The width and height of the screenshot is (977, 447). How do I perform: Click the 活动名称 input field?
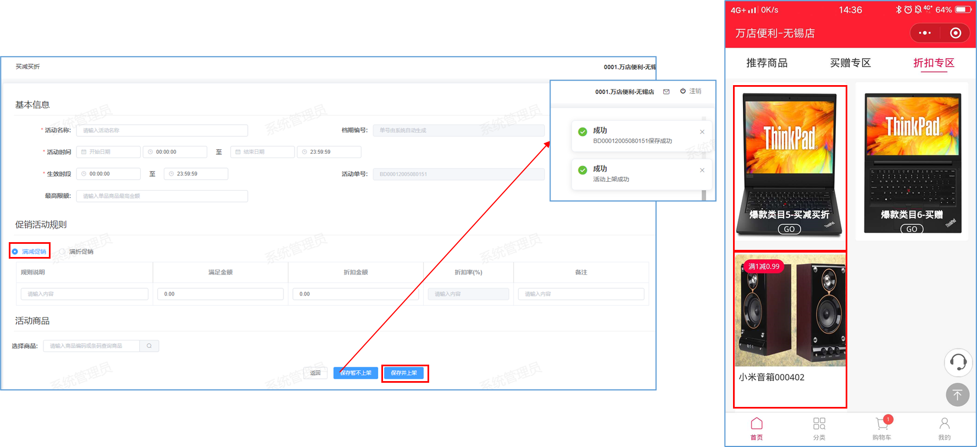point(162,130)
